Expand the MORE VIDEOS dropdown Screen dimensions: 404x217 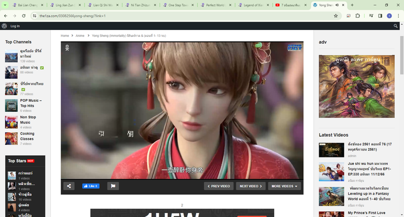coord(285,186)
